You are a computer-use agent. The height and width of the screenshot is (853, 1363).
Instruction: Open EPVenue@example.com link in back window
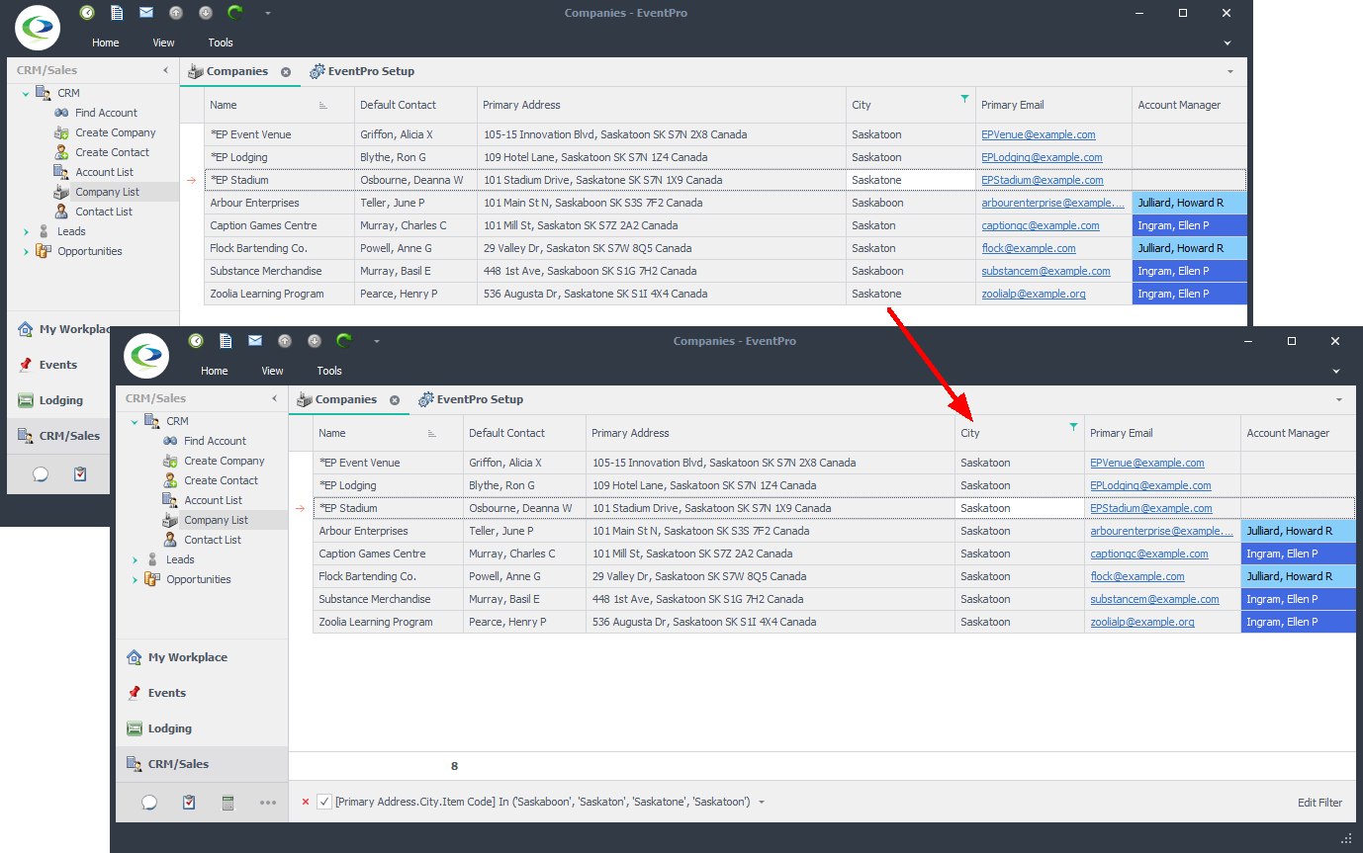pyautogui.click(x=1039, y=134)
